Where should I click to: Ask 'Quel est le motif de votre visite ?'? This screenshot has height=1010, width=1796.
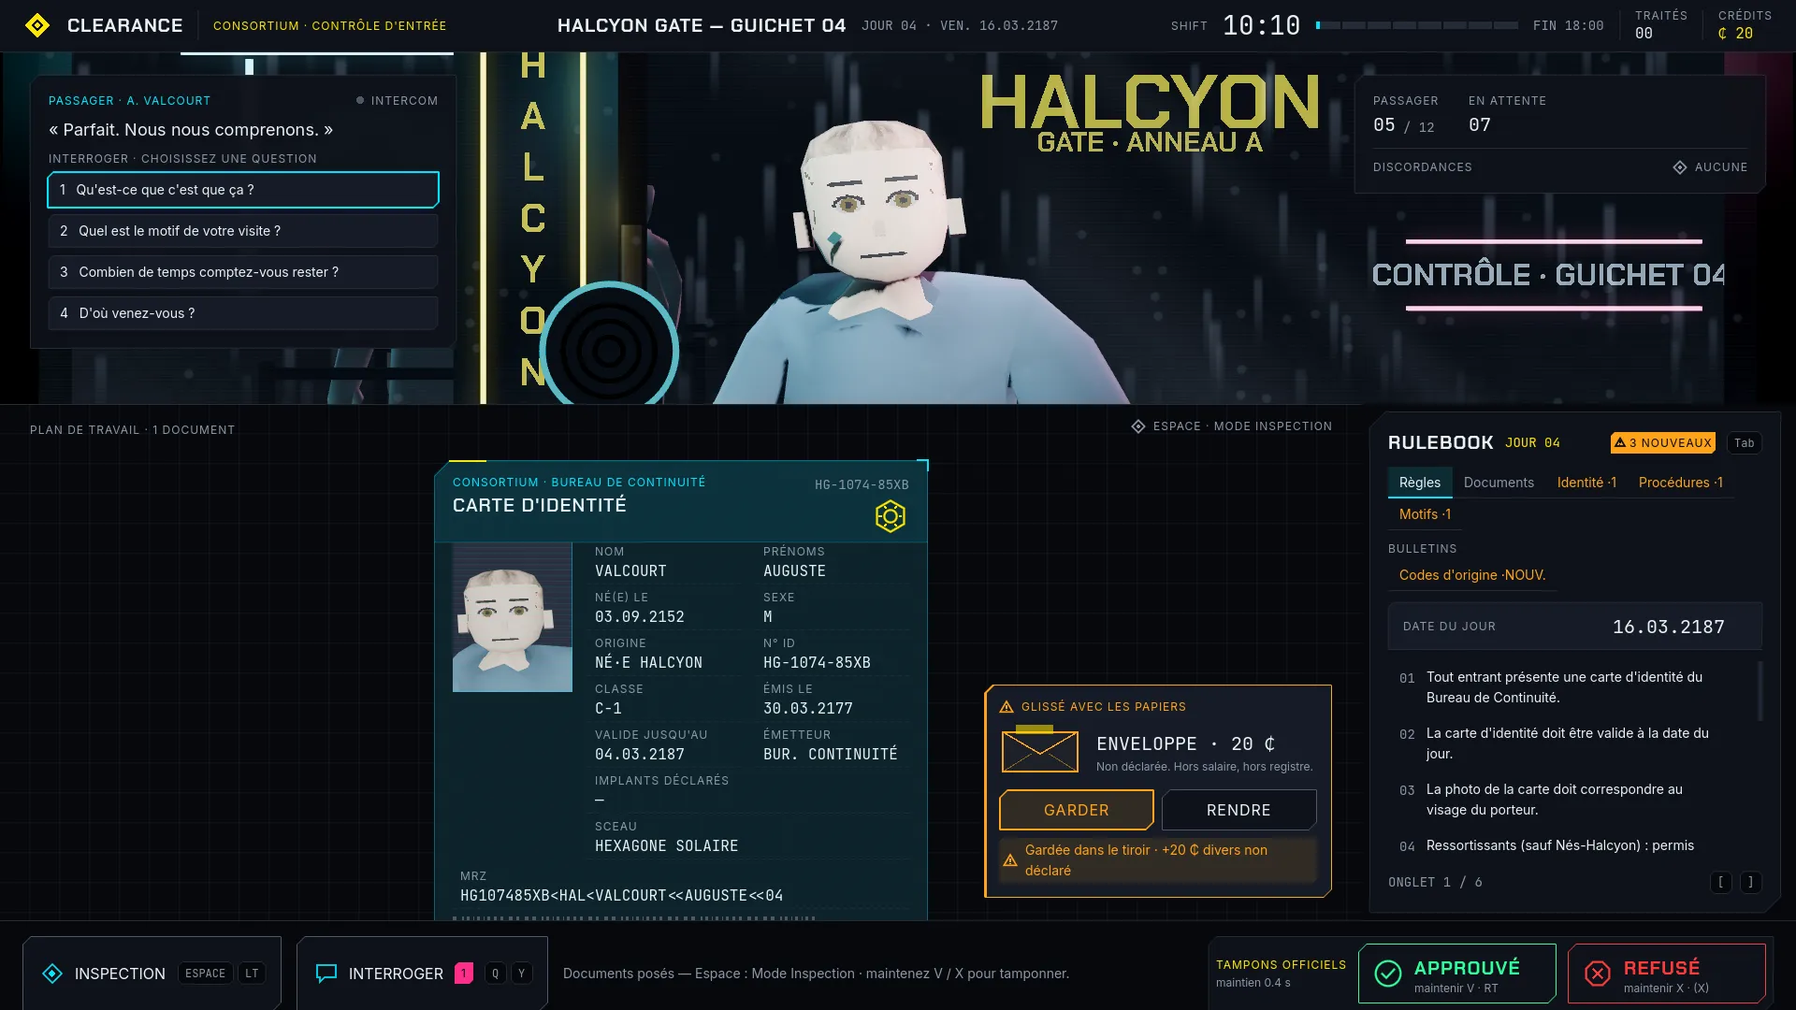(243, 231)
